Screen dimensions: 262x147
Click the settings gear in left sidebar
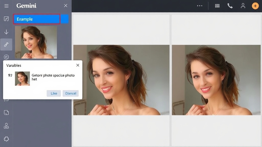pyautogui.click(x=6, y=139)
